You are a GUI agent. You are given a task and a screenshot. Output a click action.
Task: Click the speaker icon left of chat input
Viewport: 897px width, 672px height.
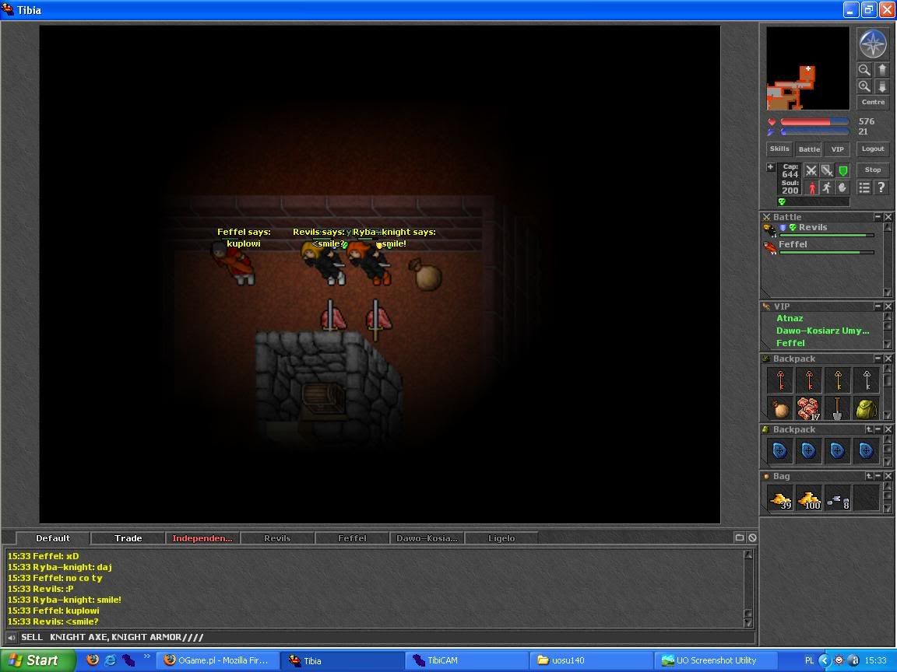(x=11, y=637)
